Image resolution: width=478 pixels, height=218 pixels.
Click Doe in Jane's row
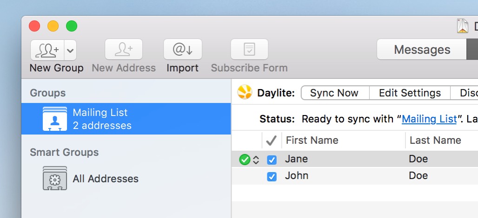[418, 159]
